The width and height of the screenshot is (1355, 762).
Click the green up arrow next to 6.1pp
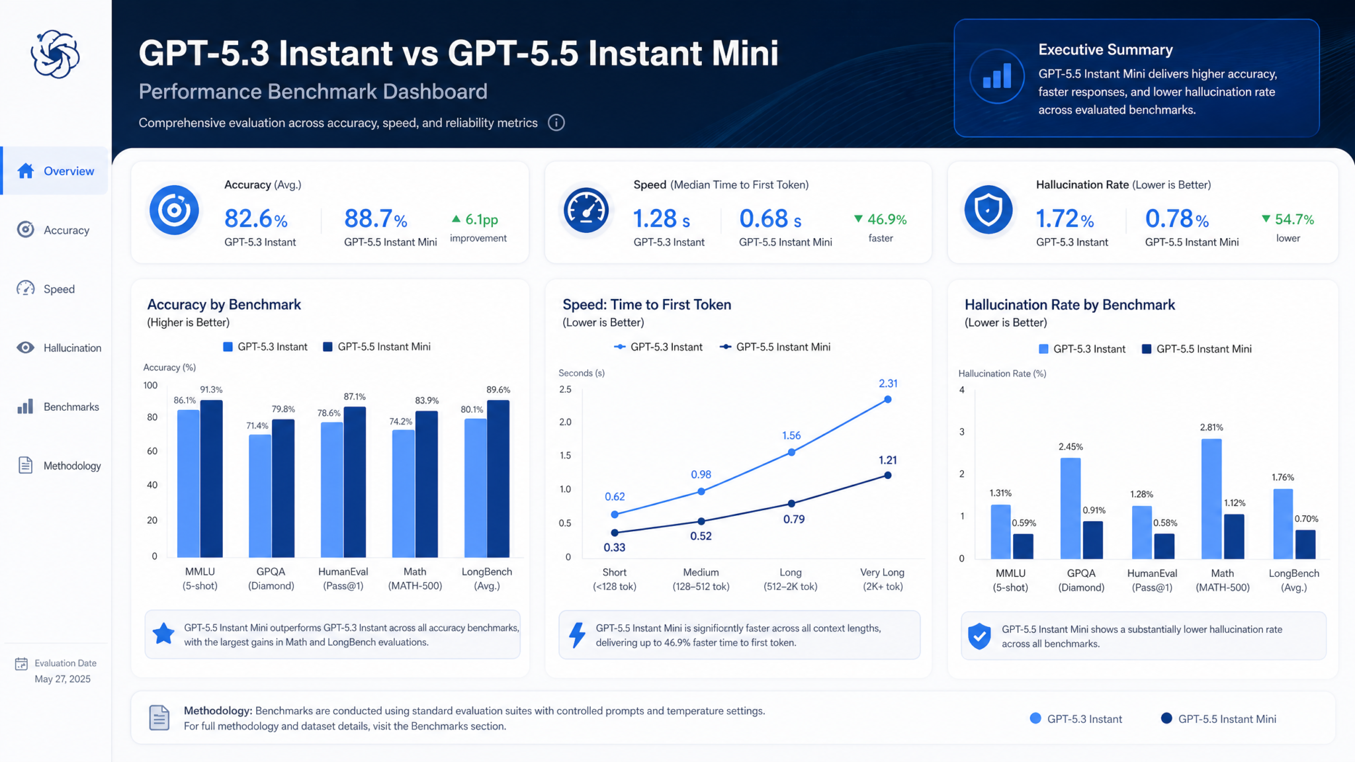(x=456, y=218)
